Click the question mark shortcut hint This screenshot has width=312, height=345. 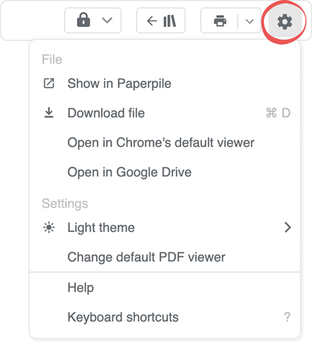click(x=287, y=317)
